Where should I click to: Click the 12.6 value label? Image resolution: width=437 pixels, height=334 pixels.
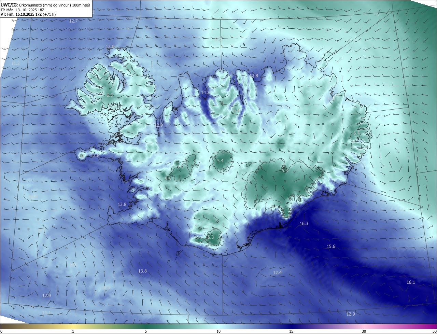click(x=110, y=47)
